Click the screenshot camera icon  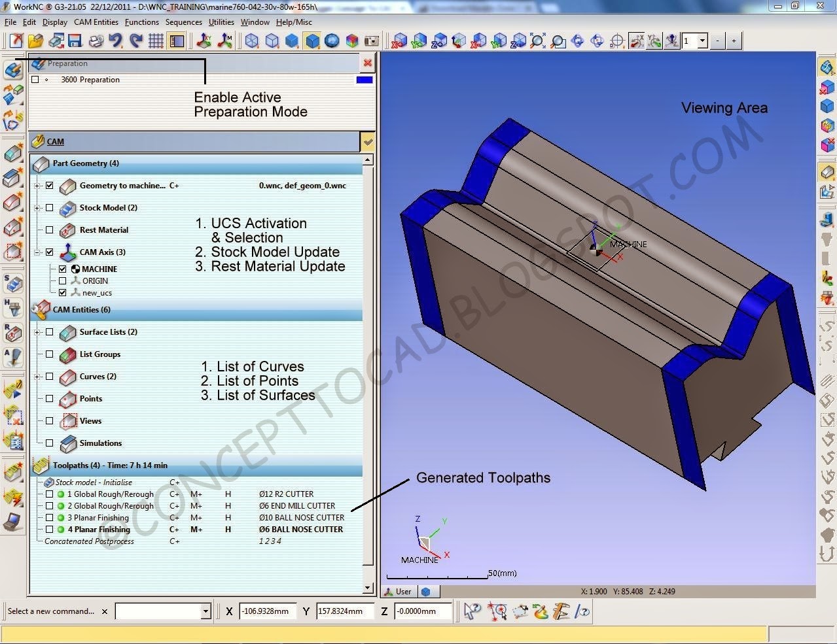click(x=372, y=40)
